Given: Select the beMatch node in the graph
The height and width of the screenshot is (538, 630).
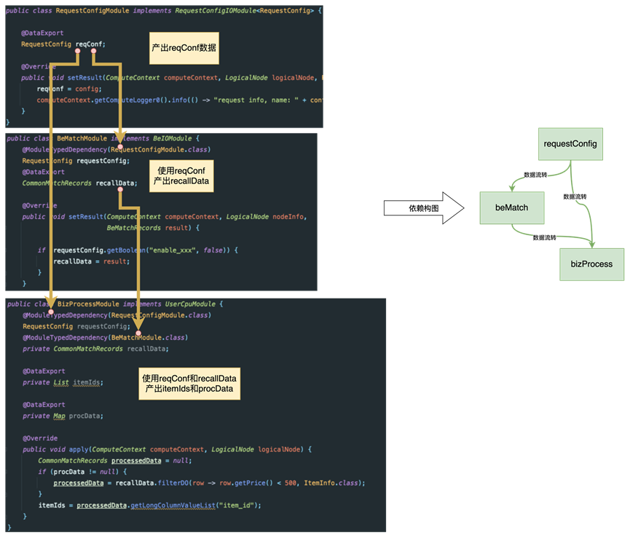Looking at the screenshot, I should (x=511, y=207).
